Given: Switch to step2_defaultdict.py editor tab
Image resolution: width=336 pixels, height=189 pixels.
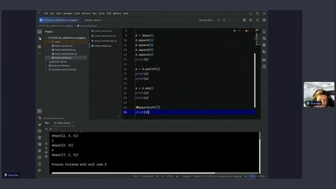Looking at the screenshot, I should point(105,36).
